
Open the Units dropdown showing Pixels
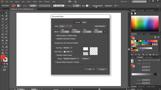(65, 26)
